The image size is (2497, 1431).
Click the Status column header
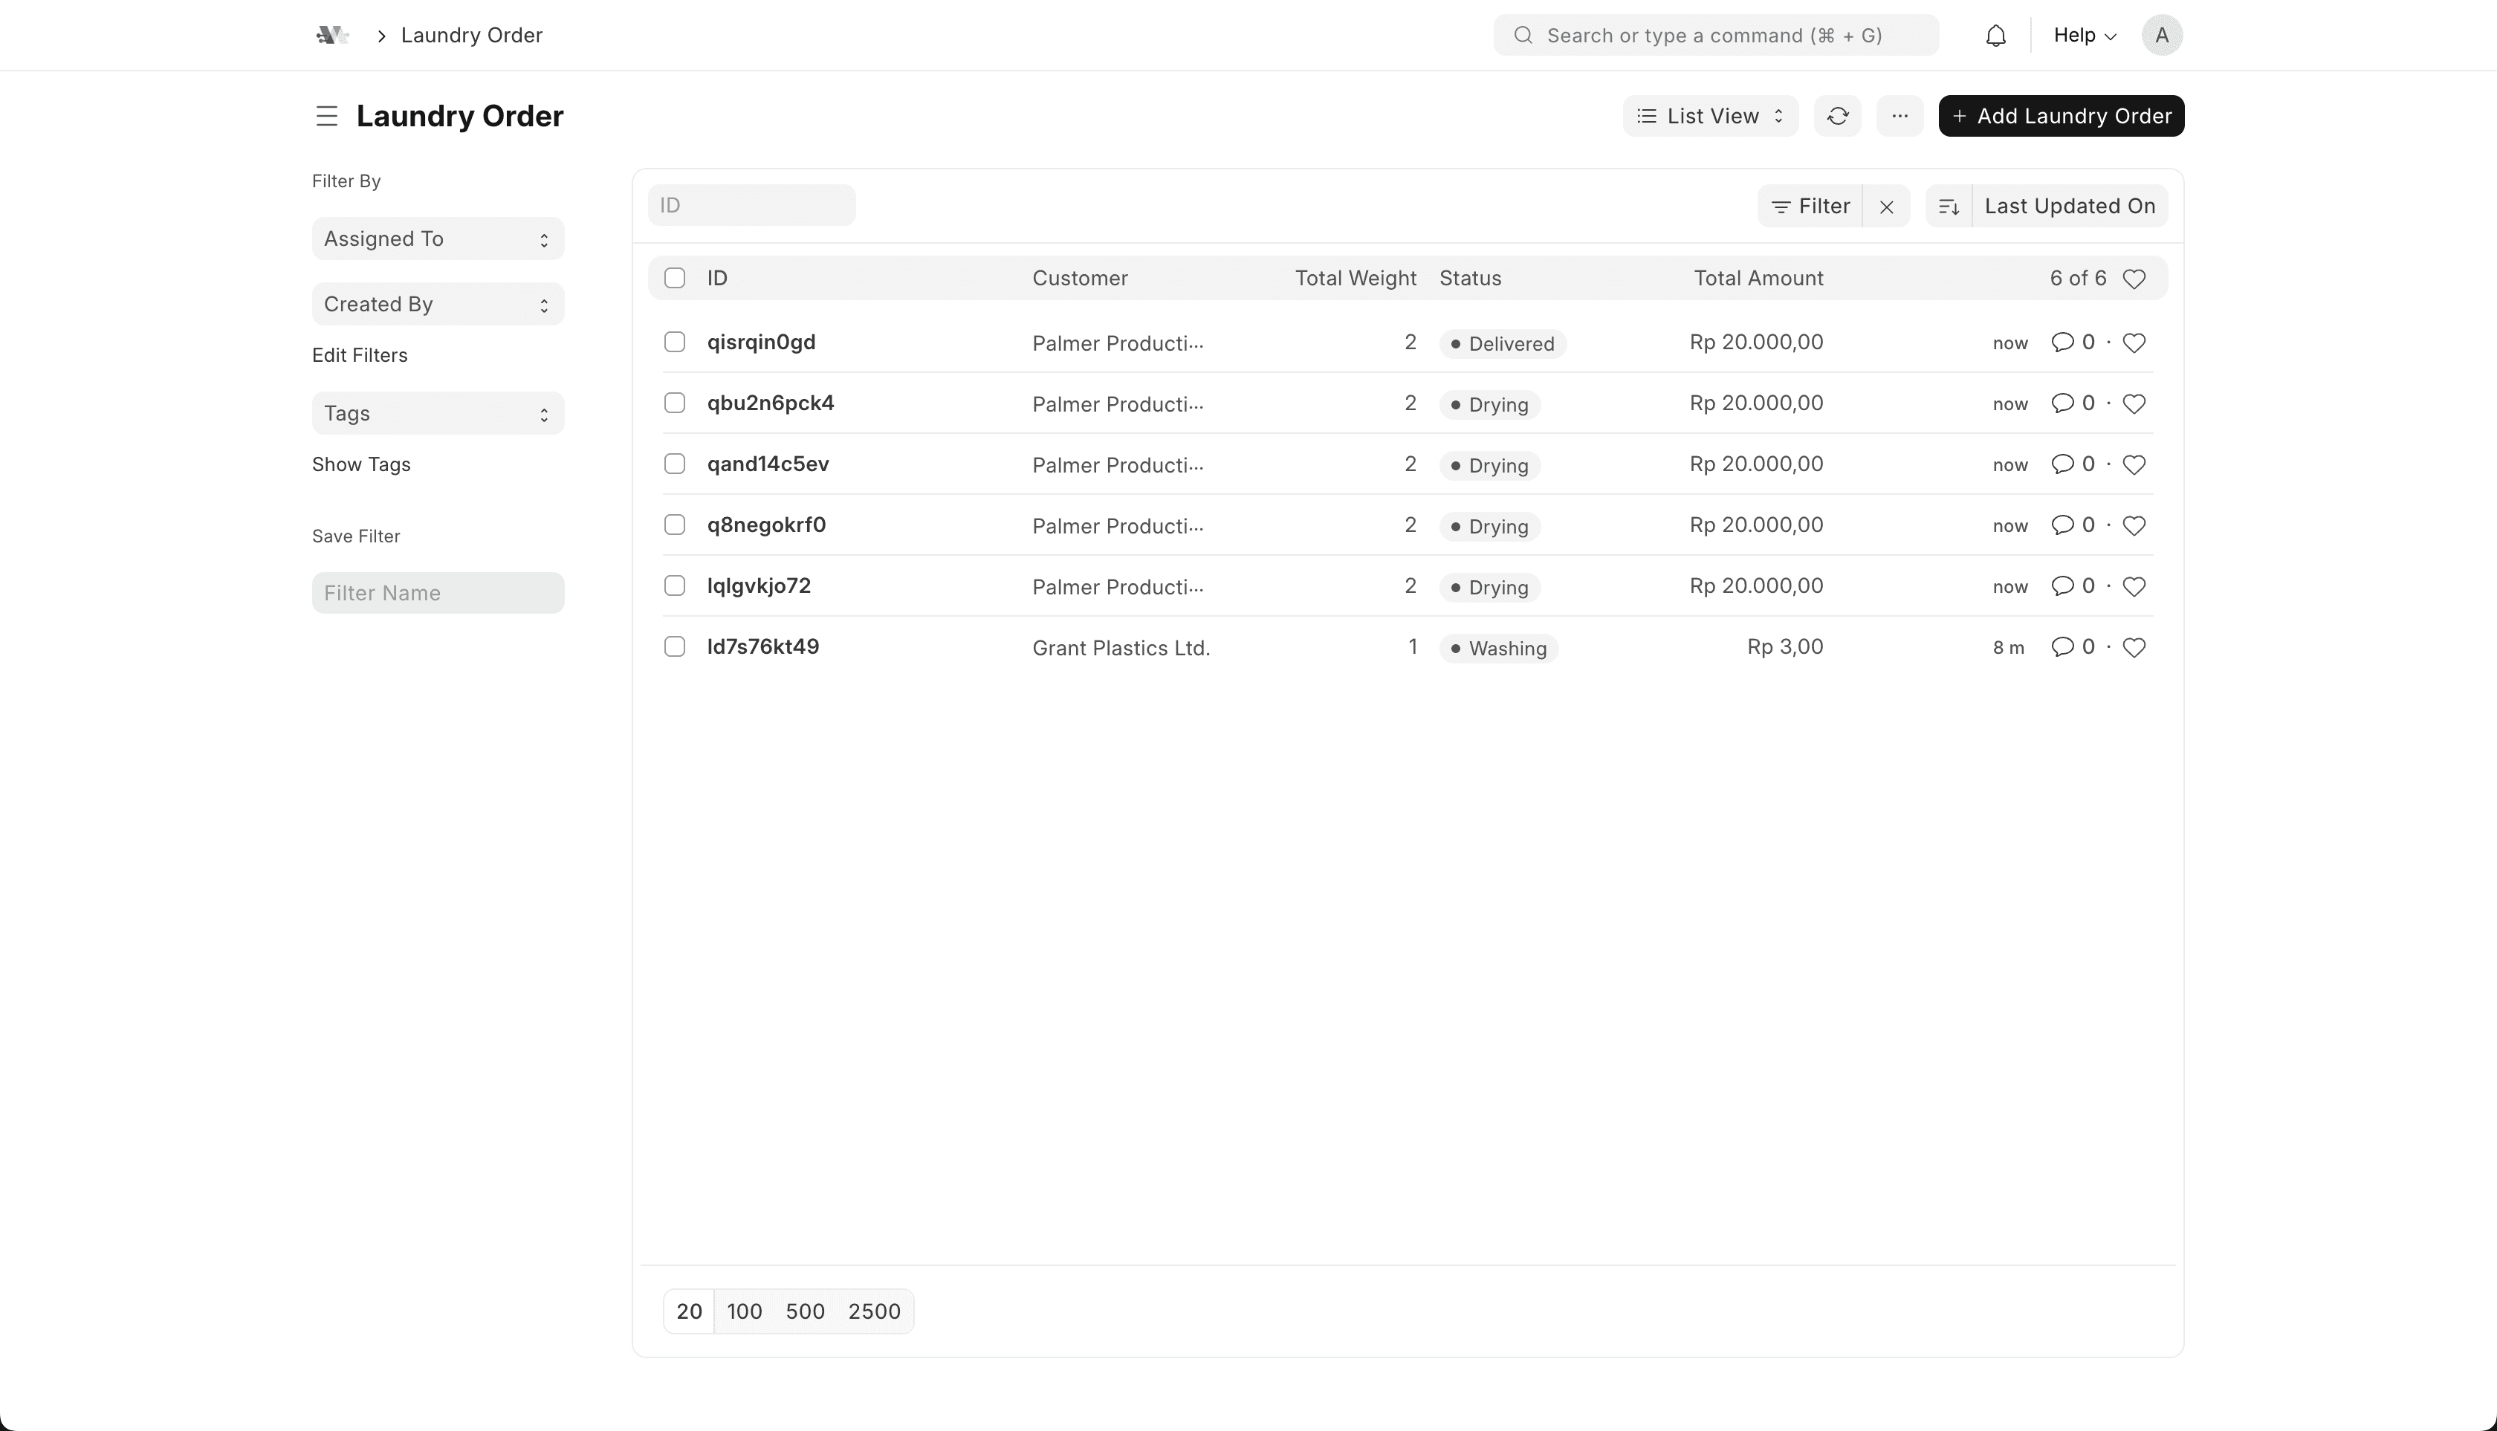click(1470, 278)
